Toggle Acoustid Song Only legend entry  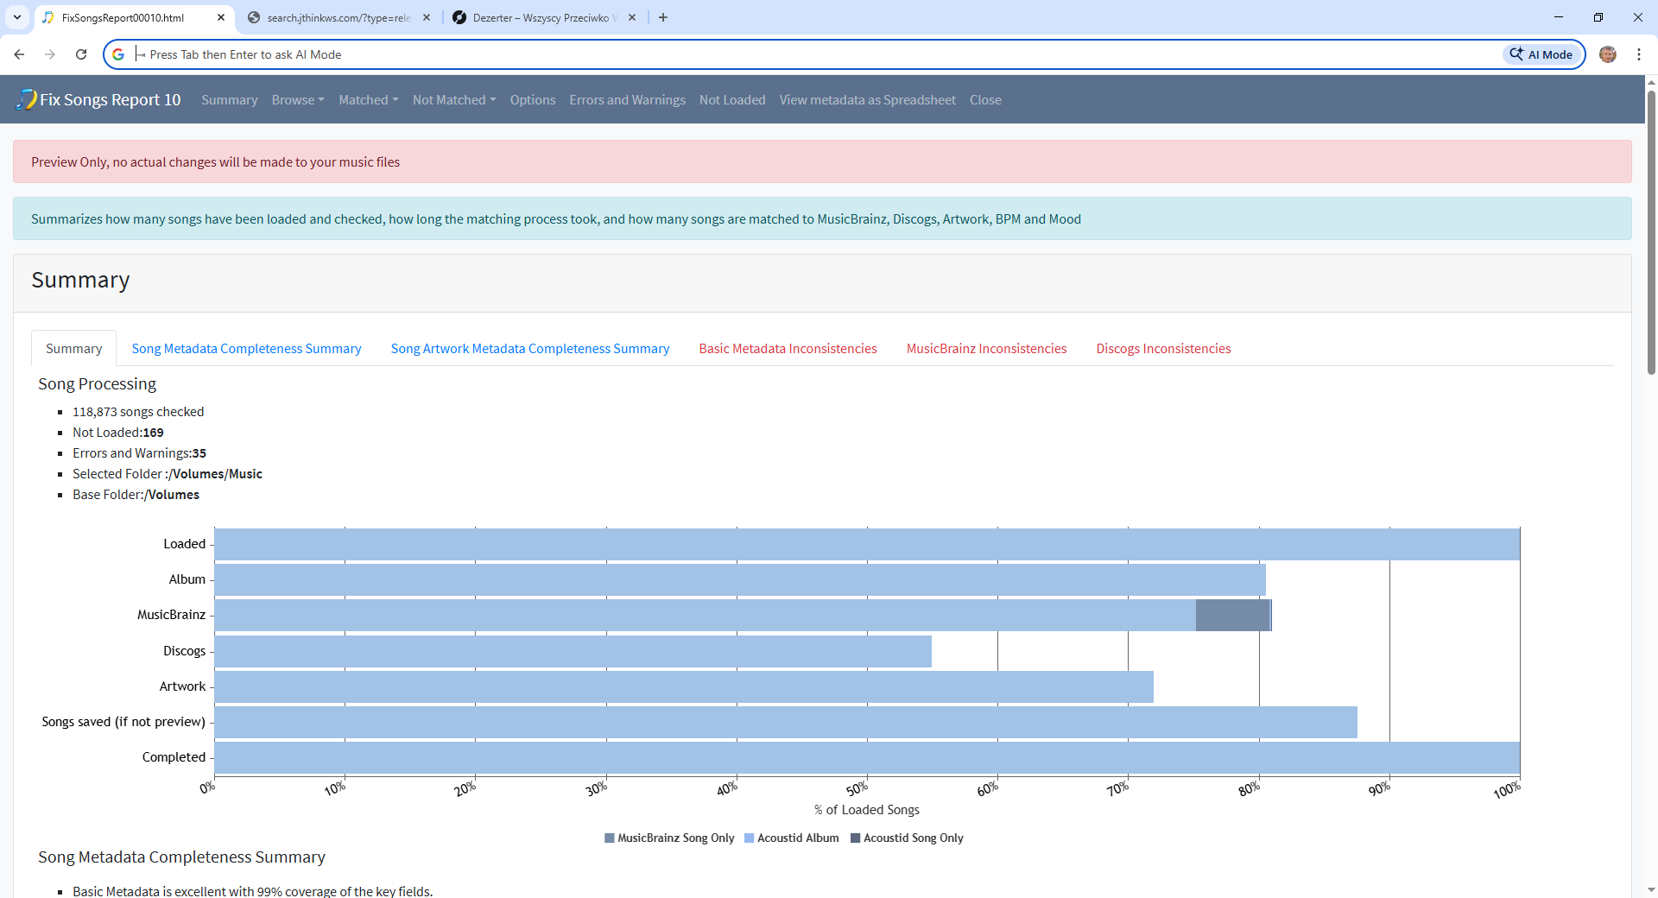tap(907, 838)
